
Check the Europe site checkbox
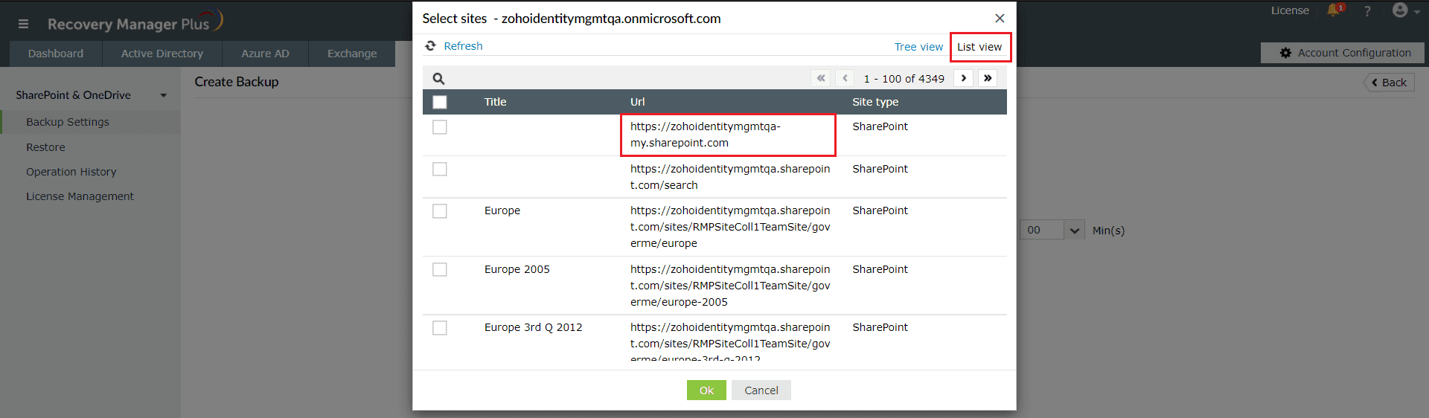[440, 211]
